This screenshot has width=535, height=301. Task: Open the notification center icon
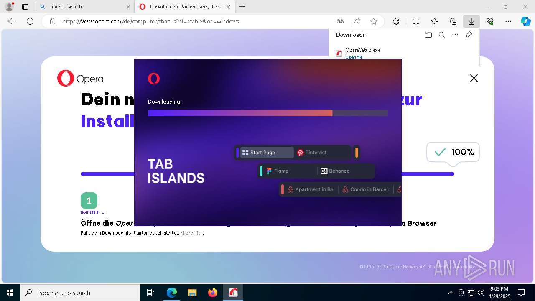(521, 293)
